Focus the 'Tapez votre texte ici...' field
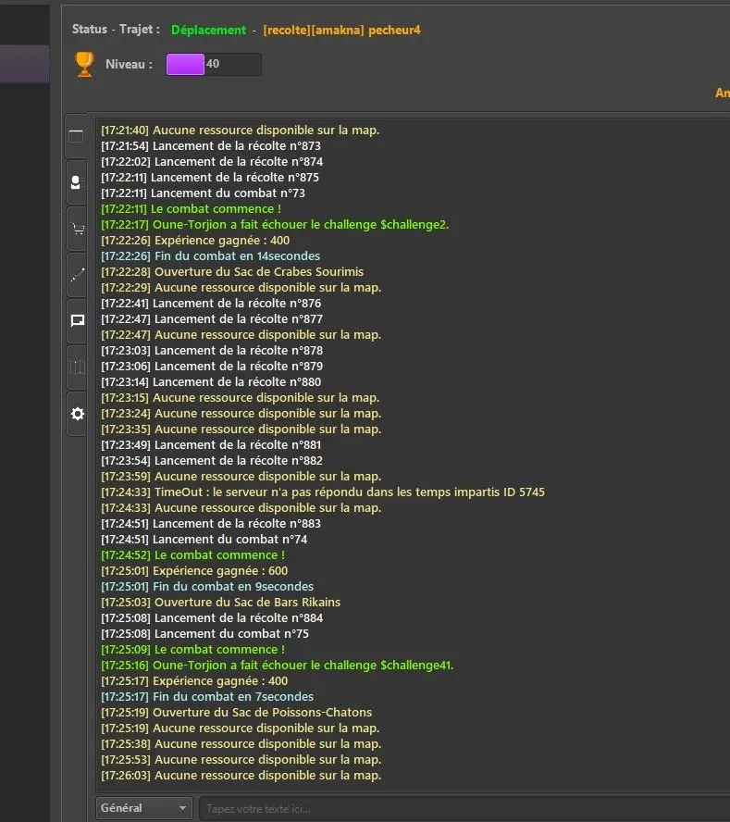The width and height of the screenshot is (730, 822). (464, 809)
